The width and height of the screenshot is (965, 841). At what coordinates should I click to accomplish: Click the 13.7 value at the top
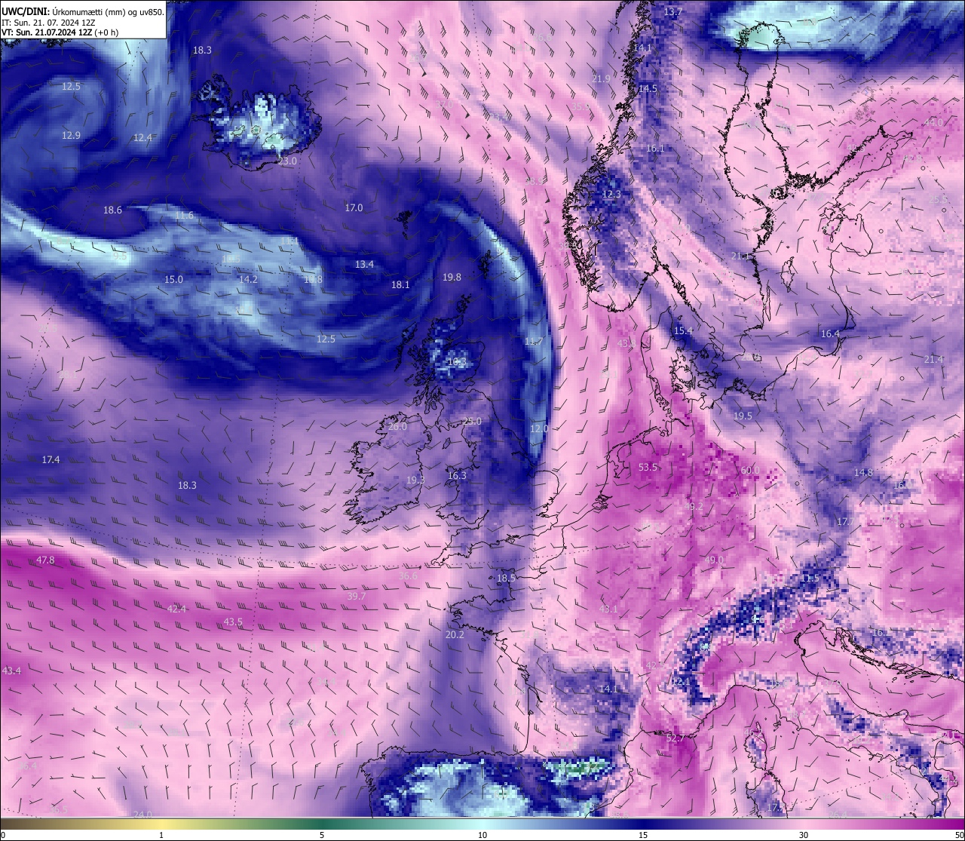672,13
